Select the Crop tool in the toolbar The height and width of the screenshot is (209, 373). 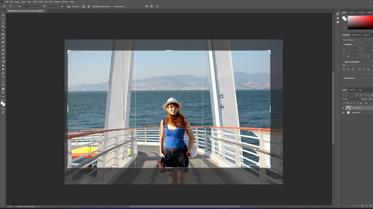click(3, 30)
